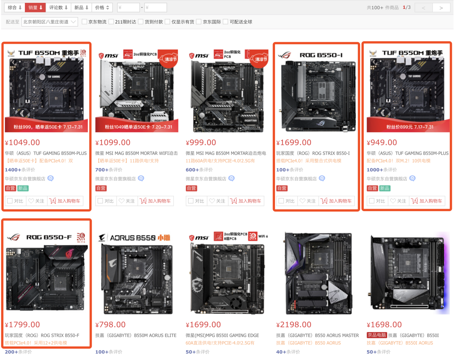The height and width of the screenshot is (356, 455).
Task: Click cart icon for ¥999 MSI MORTAR
Action: pyautogui.click(x=234, y=201)
